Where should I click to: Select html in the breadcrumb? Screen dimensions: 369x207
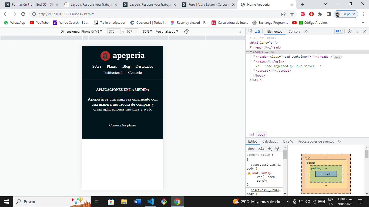250,134
